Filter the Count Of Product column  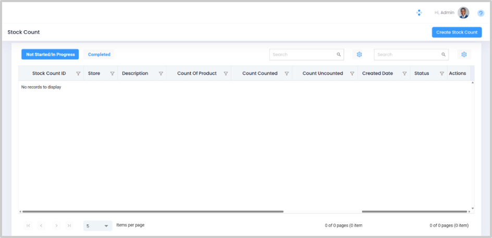tap(226, 74)
